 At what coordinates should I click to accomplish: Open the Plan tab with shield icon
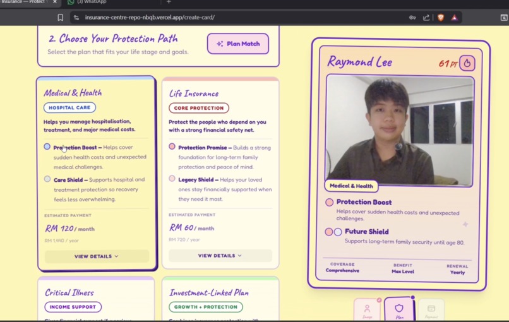tap(399, 309)
